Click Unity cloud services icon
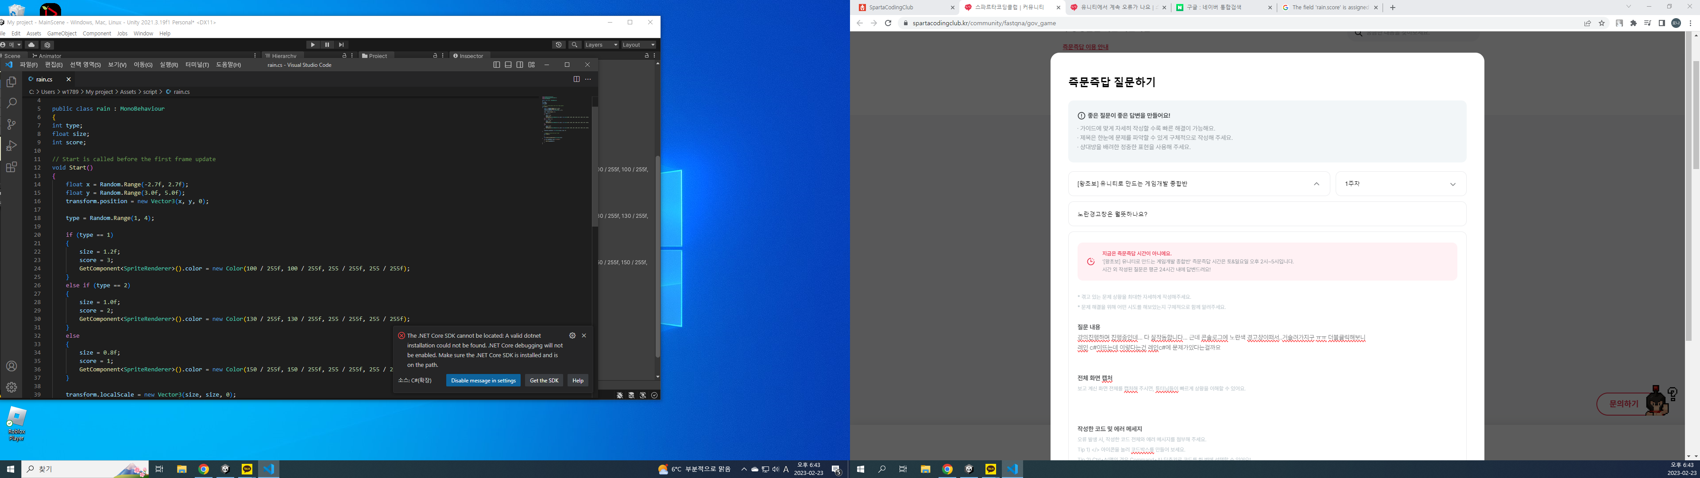This screenshot has width=1700, height=478. 31,45
